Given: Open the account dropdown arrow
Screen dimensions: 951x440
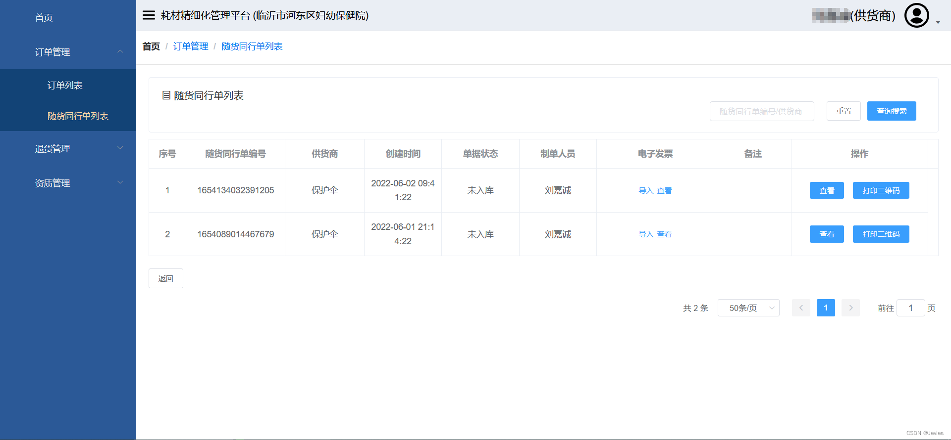Looking at the screenshot, I should [938, 22].
